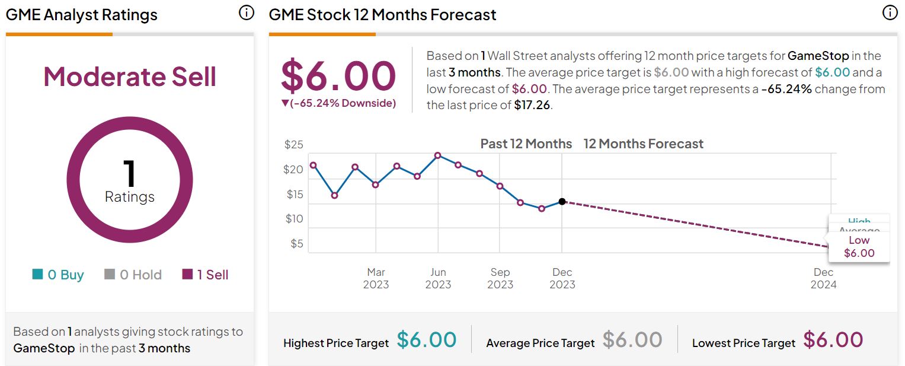The image size is (905, 366).
Task: Toggle the 1 Sell legend entry
Action: coord(205,275)
